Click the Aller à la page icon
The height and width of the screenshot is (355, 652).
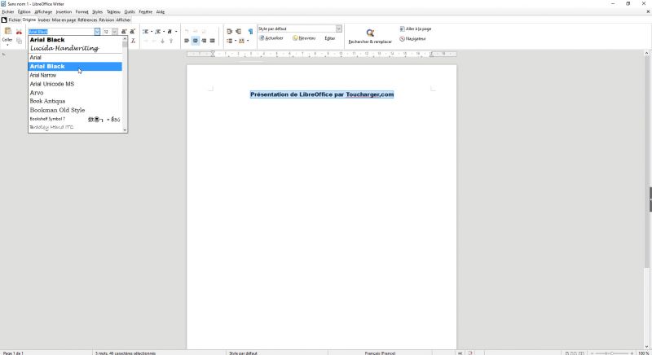click(402, 29)
